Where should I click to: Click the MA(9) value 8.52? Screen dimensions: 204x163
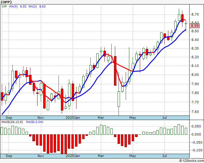(x=23, y=7)
